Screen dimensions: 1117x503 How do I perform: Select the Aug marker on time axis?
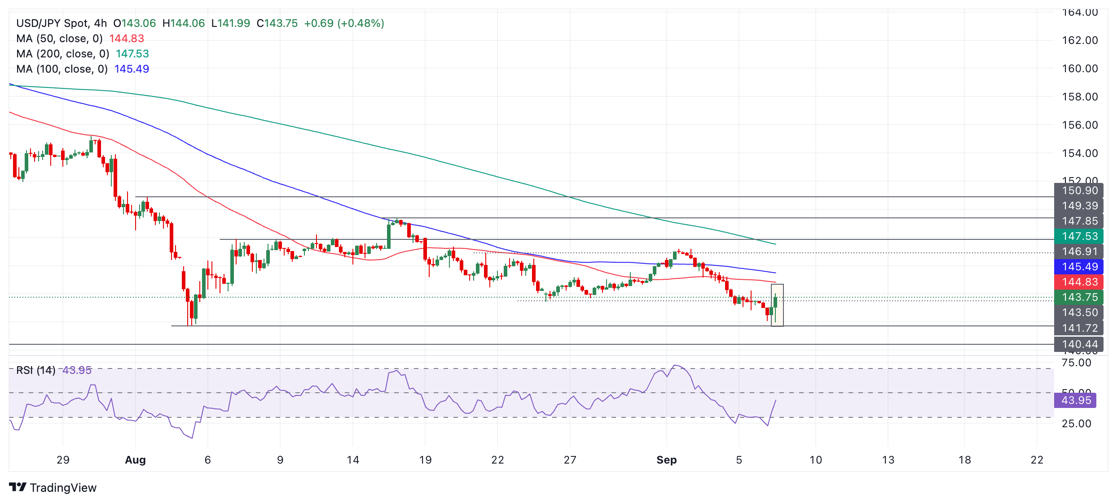coord(135,460)
